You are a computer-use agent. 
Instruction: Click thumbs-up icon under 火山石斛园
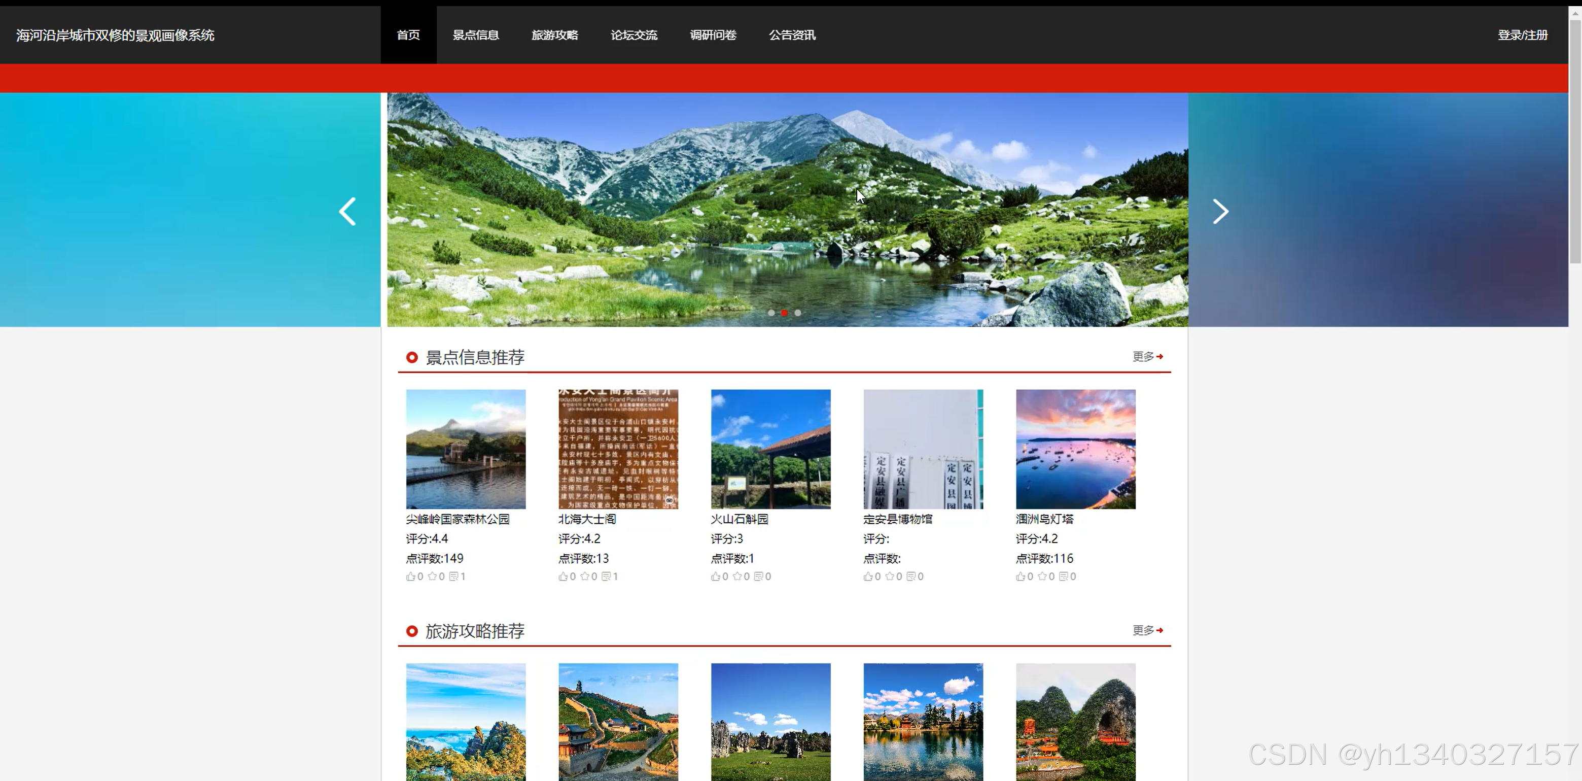pyautogui.click(x=716, y=576)
